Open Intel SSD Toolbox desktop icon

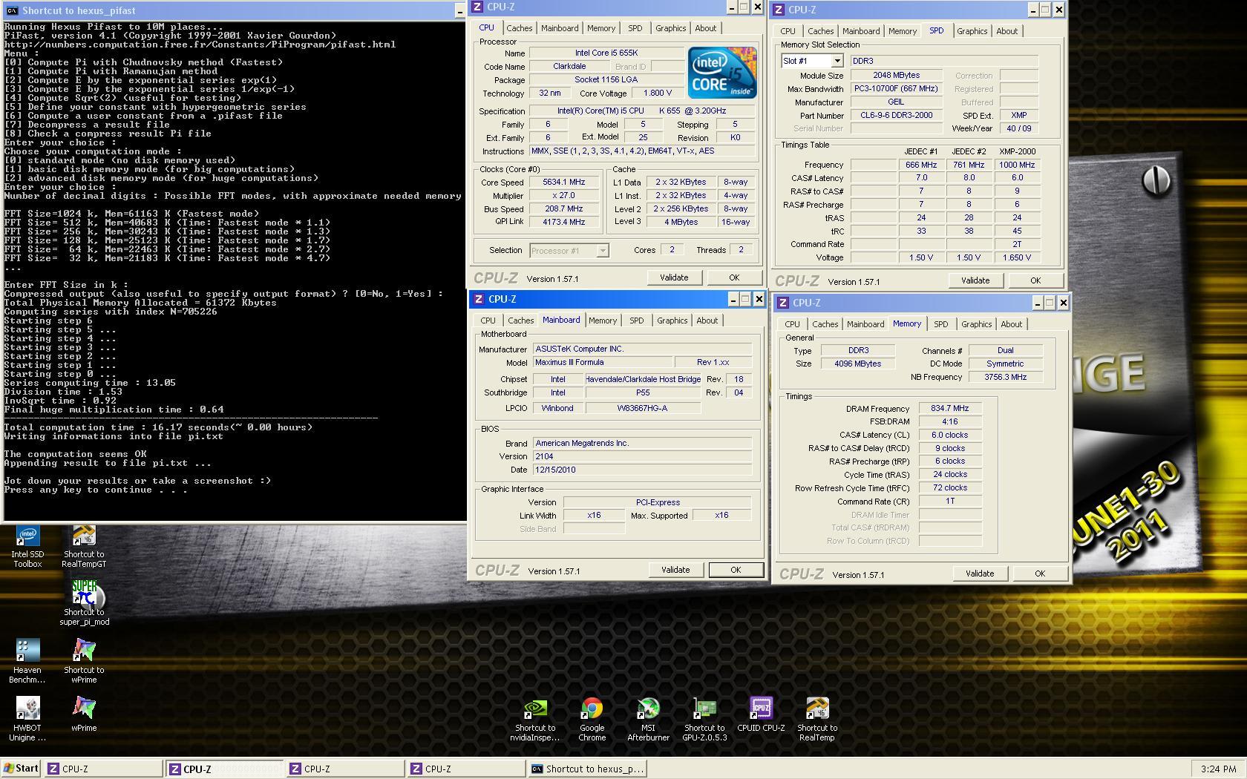(27, 547)
